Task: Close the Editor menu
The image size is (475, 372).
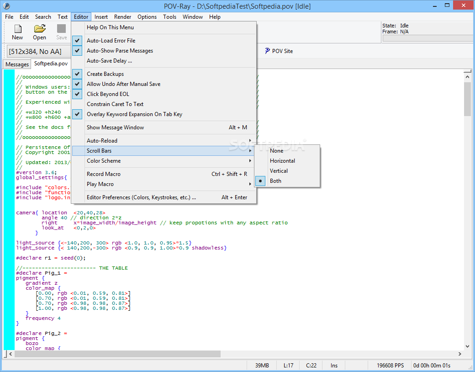Action: [x=81, y=16]
